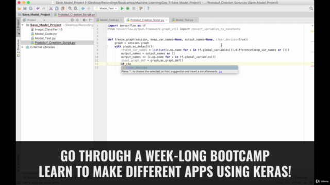The width and height of the screenshot is (330, 185).
Task: Open project panel settings gear
Action: coord(84,20)
